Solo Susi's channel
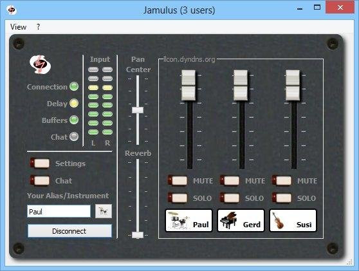 click(x=282, y=198)
